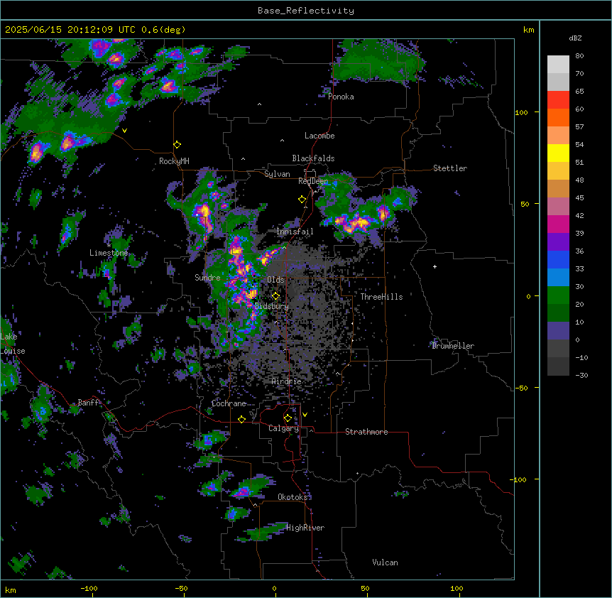Click the legend value -30

pos(581,376)
